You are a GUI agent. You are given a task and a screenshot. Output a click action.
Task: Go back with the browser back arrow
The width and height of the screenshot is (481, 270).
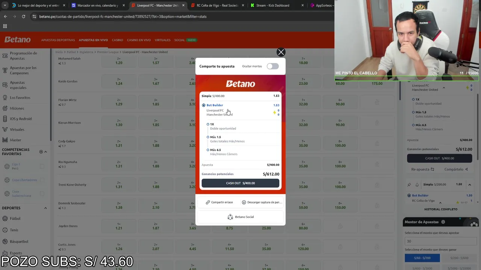click(x=5, y=16)
